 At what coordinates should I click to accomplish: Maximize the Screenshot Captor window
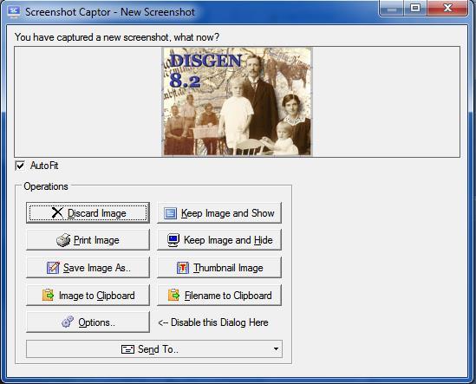[415, 9]
